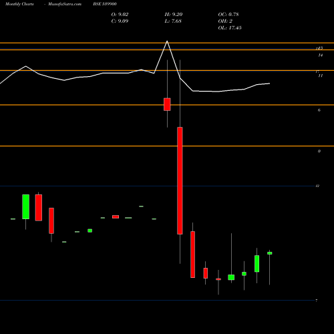Viewport: 334px width, 334px height.
Task: Click the MunafaSutra.com label
Action: (x=65, y=4)
